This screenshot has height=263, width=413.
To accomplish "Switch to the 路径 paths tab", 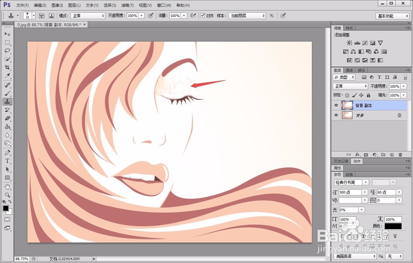I will tap(361, 70).
